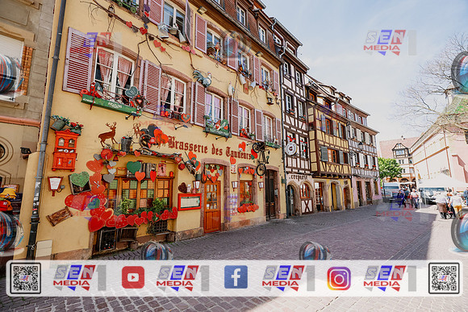This screenshot has width=468, height=312.
Task: Tap the Instagram icon in the banner
Action: point(339,278)
